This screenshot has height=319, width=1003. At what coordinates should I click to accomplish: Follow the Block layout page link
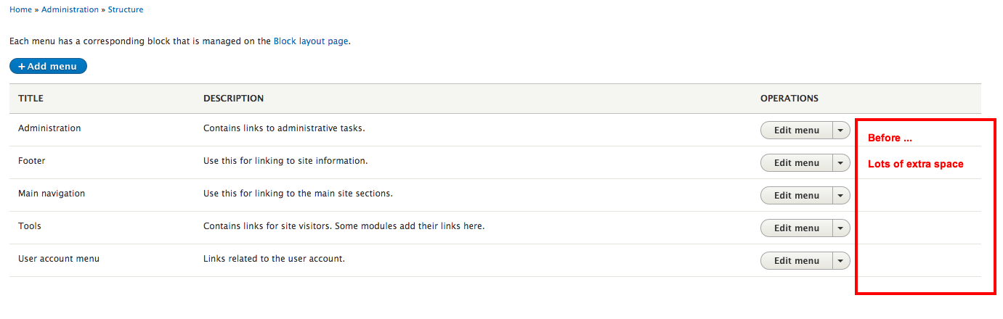click(x=311, y=41)
